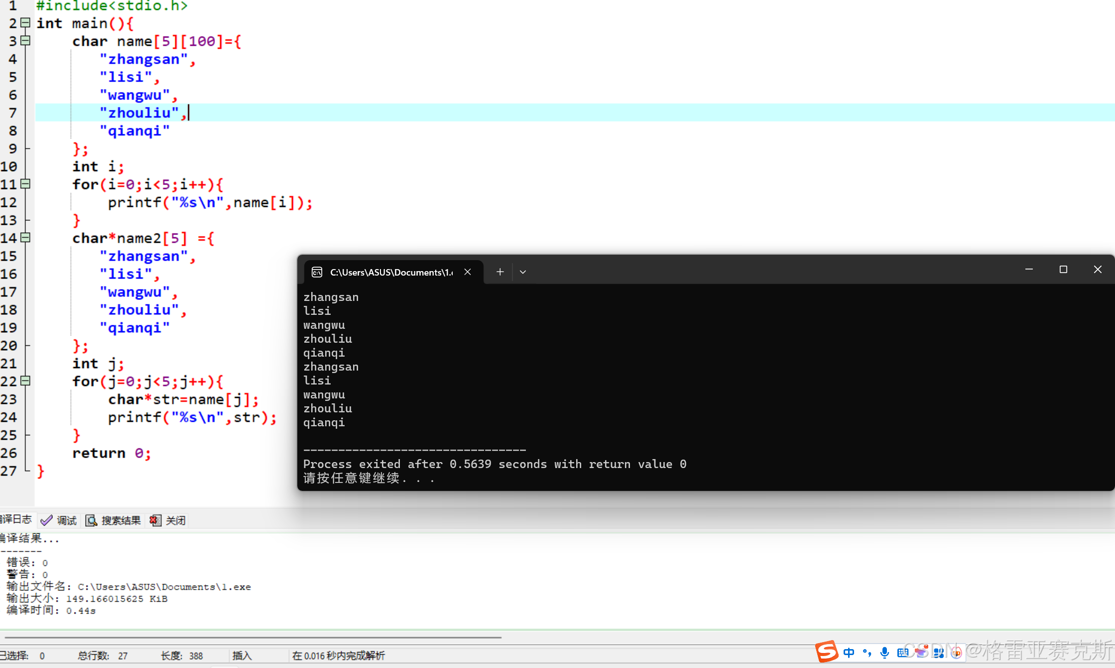Open Sogou skin shirt icon

(921, 653)
